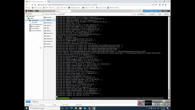Open the Replication section
195x110 pixels.
(x=49, y=39)
